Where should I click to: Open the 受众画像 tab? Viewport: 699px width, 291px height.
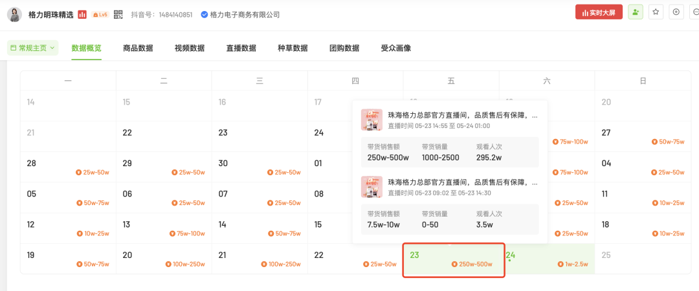395,48
